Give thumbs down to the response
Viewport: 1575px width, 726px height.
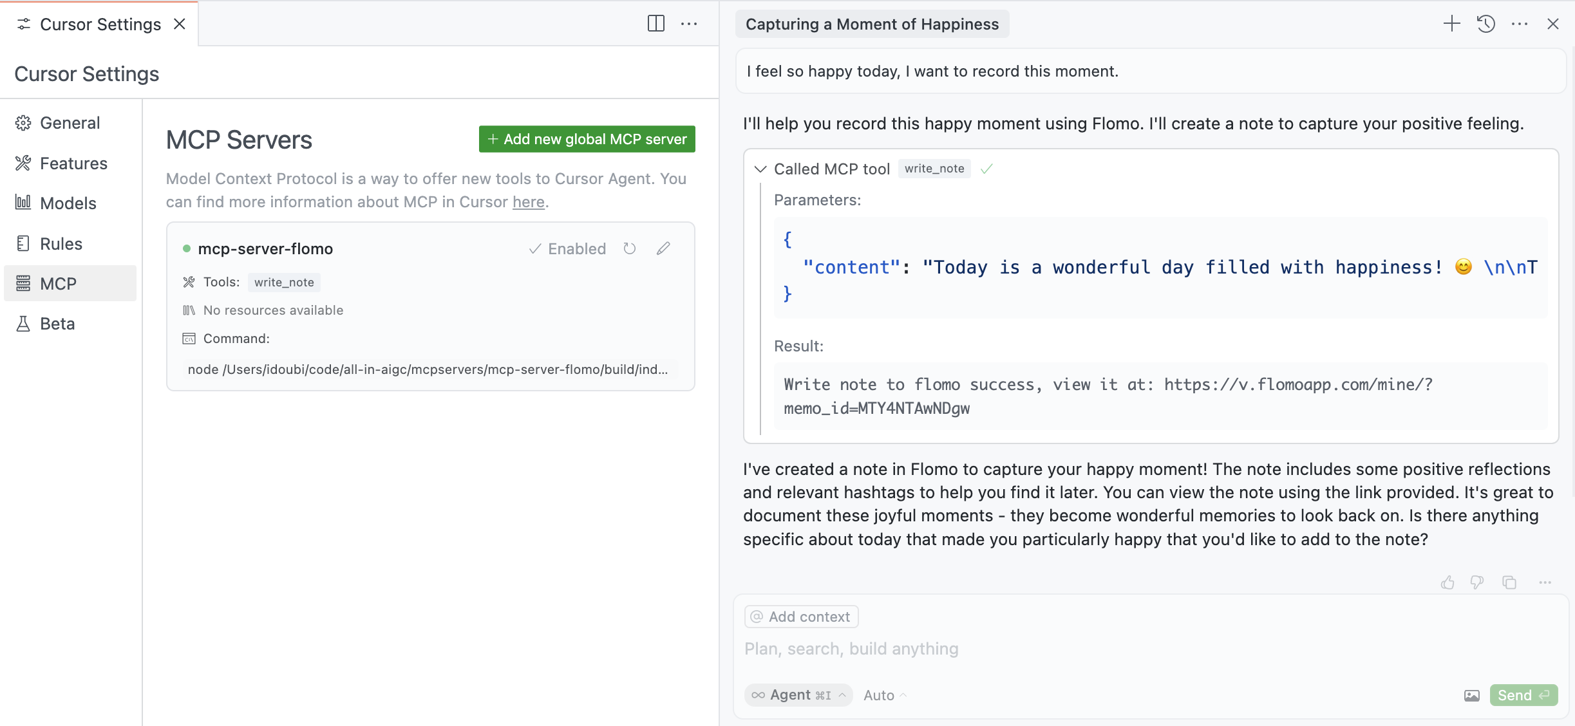[1477, 582]
